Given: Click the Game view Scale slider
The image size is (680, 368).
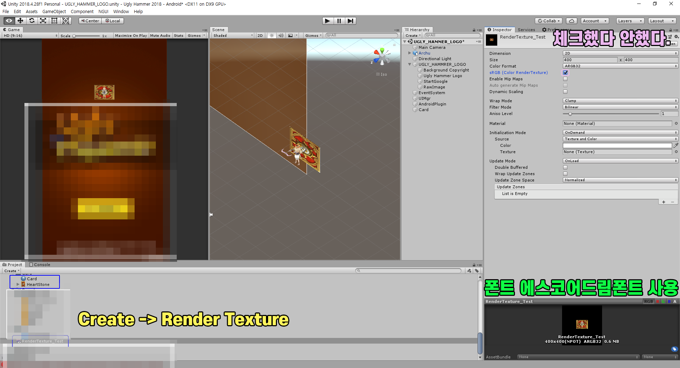Looking at the screenshot, I should coord(86,36).
